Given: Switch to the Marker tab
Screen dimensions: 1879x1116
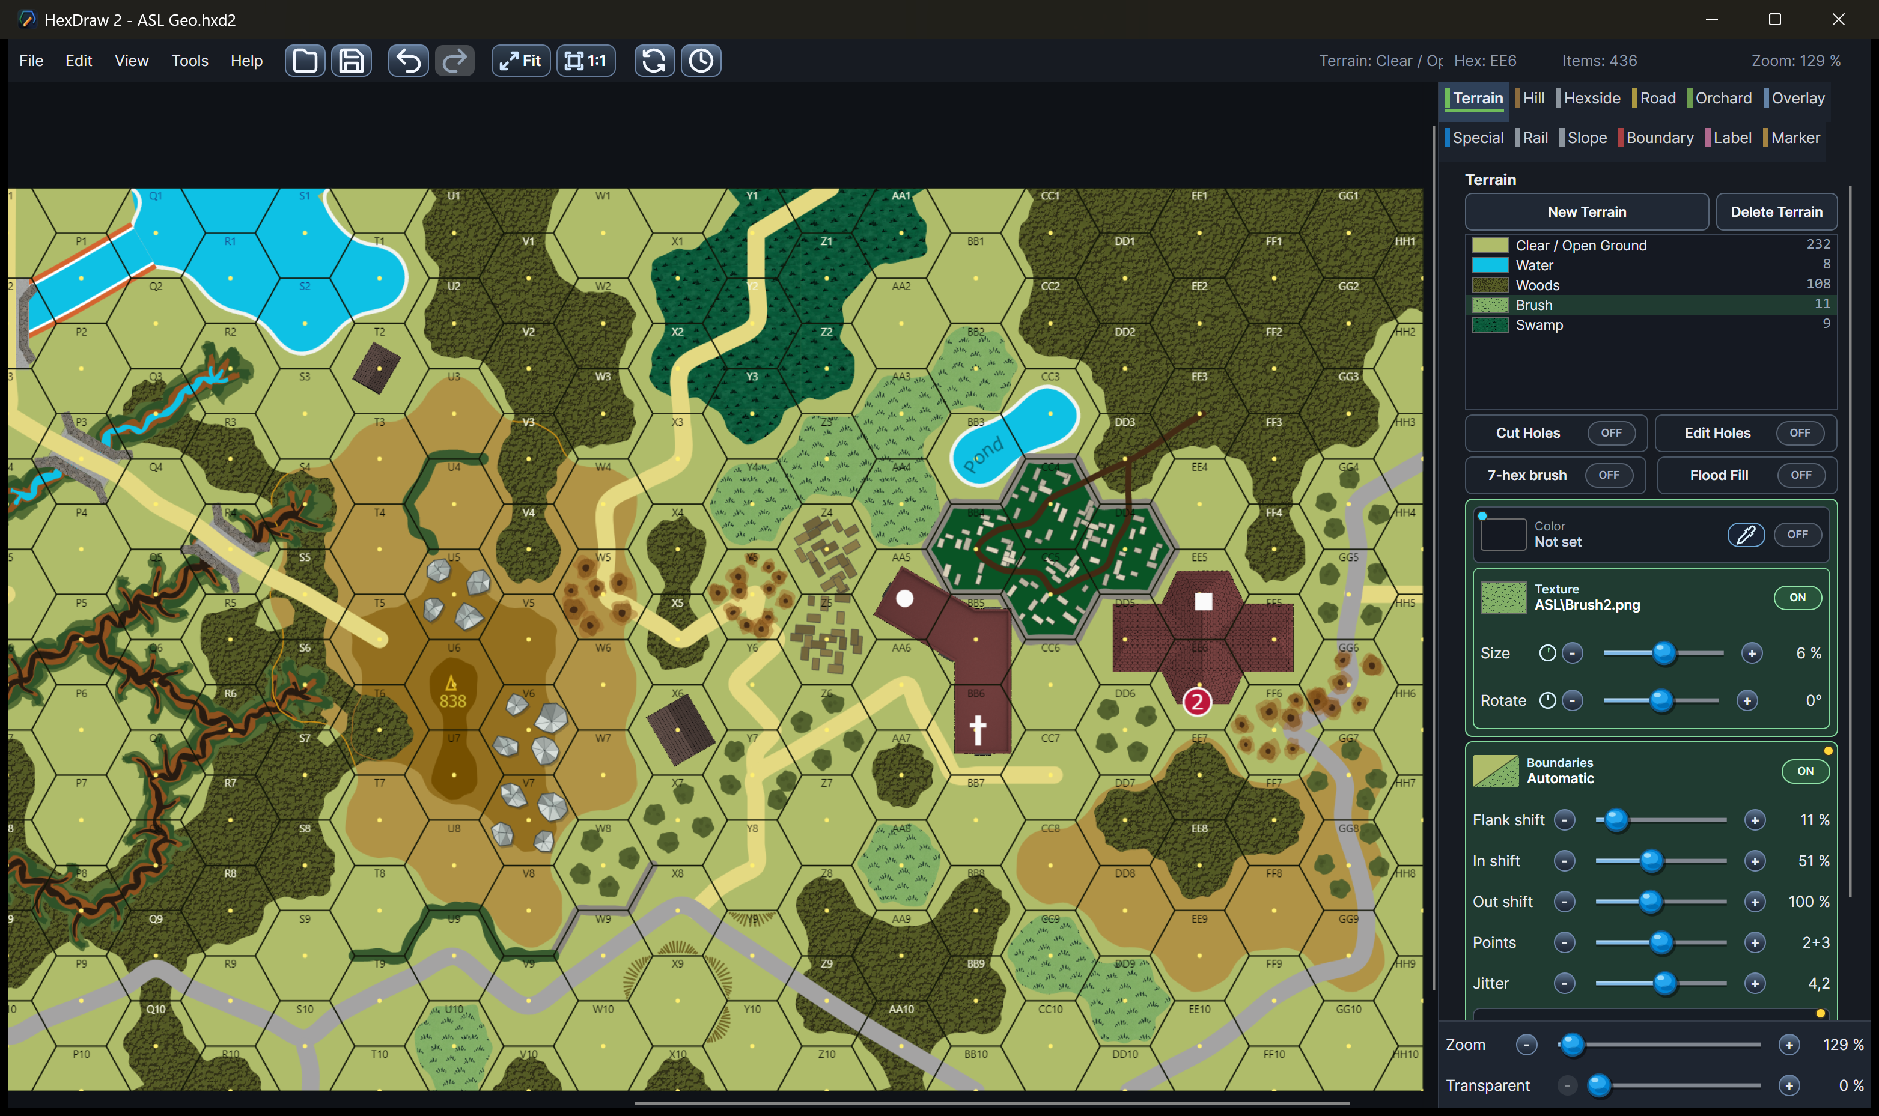Looking at the screenshot, I should click(1792, 138).
